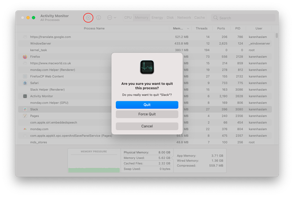Choose Force Quit in the dialog

tap(147, 114)
